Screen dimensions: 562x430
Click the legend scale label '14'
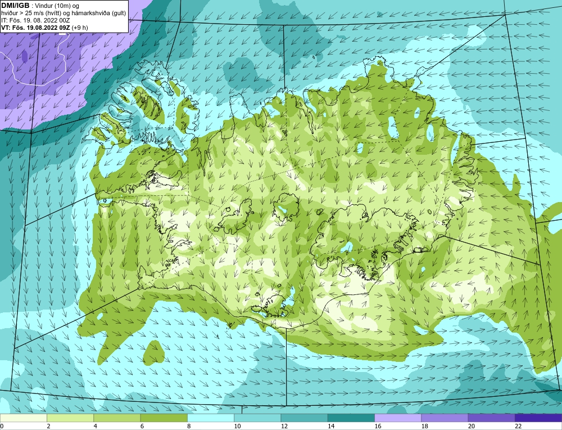[x=331, y=426]
